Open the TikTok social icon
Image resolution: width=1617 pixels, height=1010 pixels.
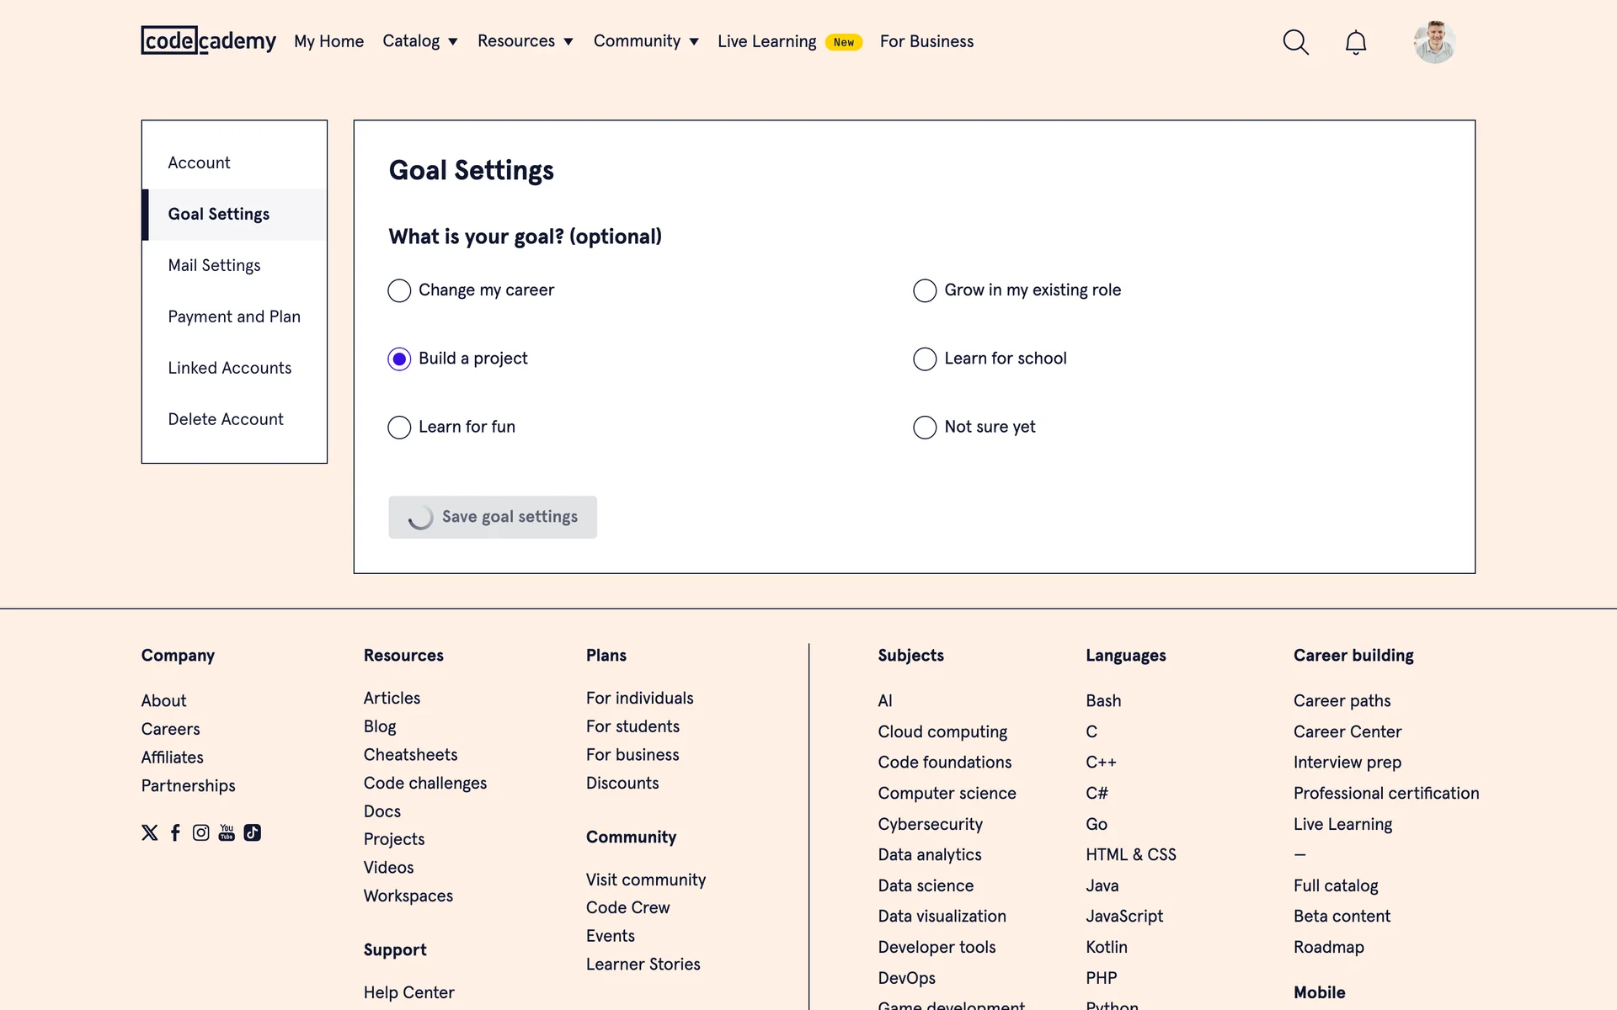[252, 832]
